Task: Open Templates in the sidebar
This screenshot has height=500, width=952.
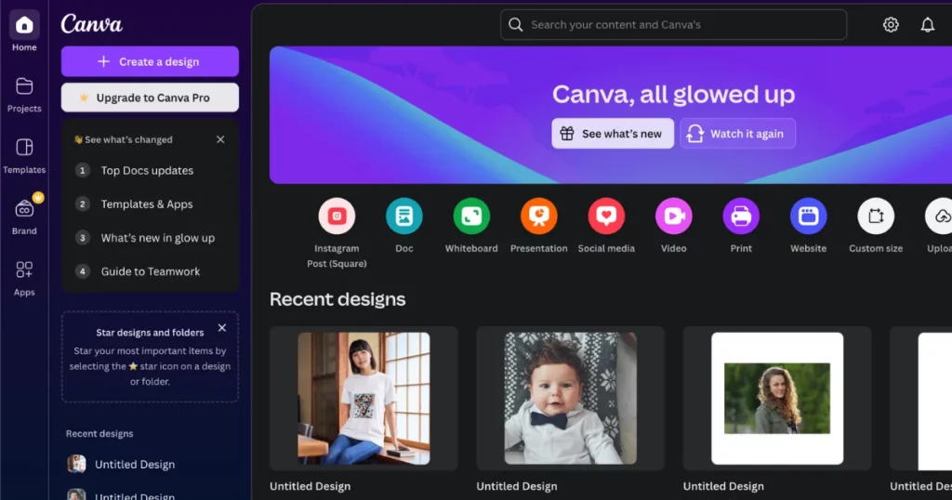Action: pos(24,156)
